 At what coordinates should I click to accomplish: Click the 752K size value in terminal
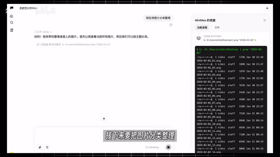click(x=242, y=113)
